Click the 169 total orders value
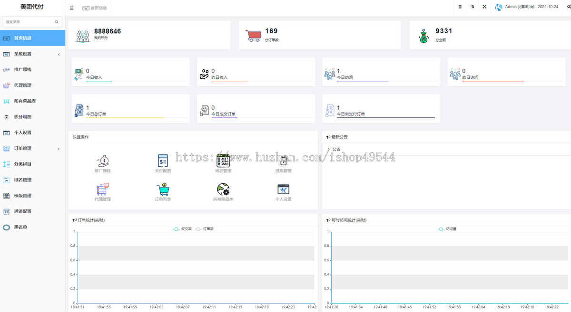Image resolution: width=571 pixels, height=312 pixels. [x=271, y=31]
